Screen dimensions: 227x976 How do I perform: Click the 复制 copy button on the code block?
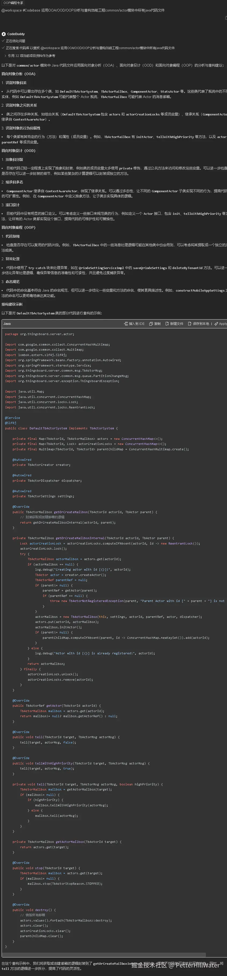pos(155,324)
